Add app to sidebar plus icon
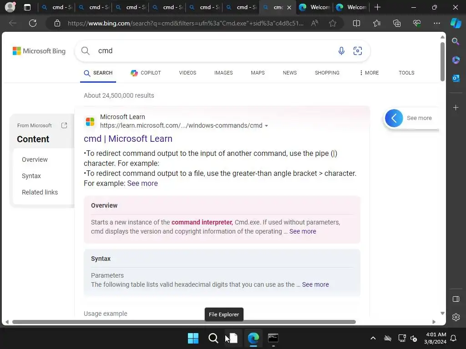Screen dimensions: 466x349 456,107
